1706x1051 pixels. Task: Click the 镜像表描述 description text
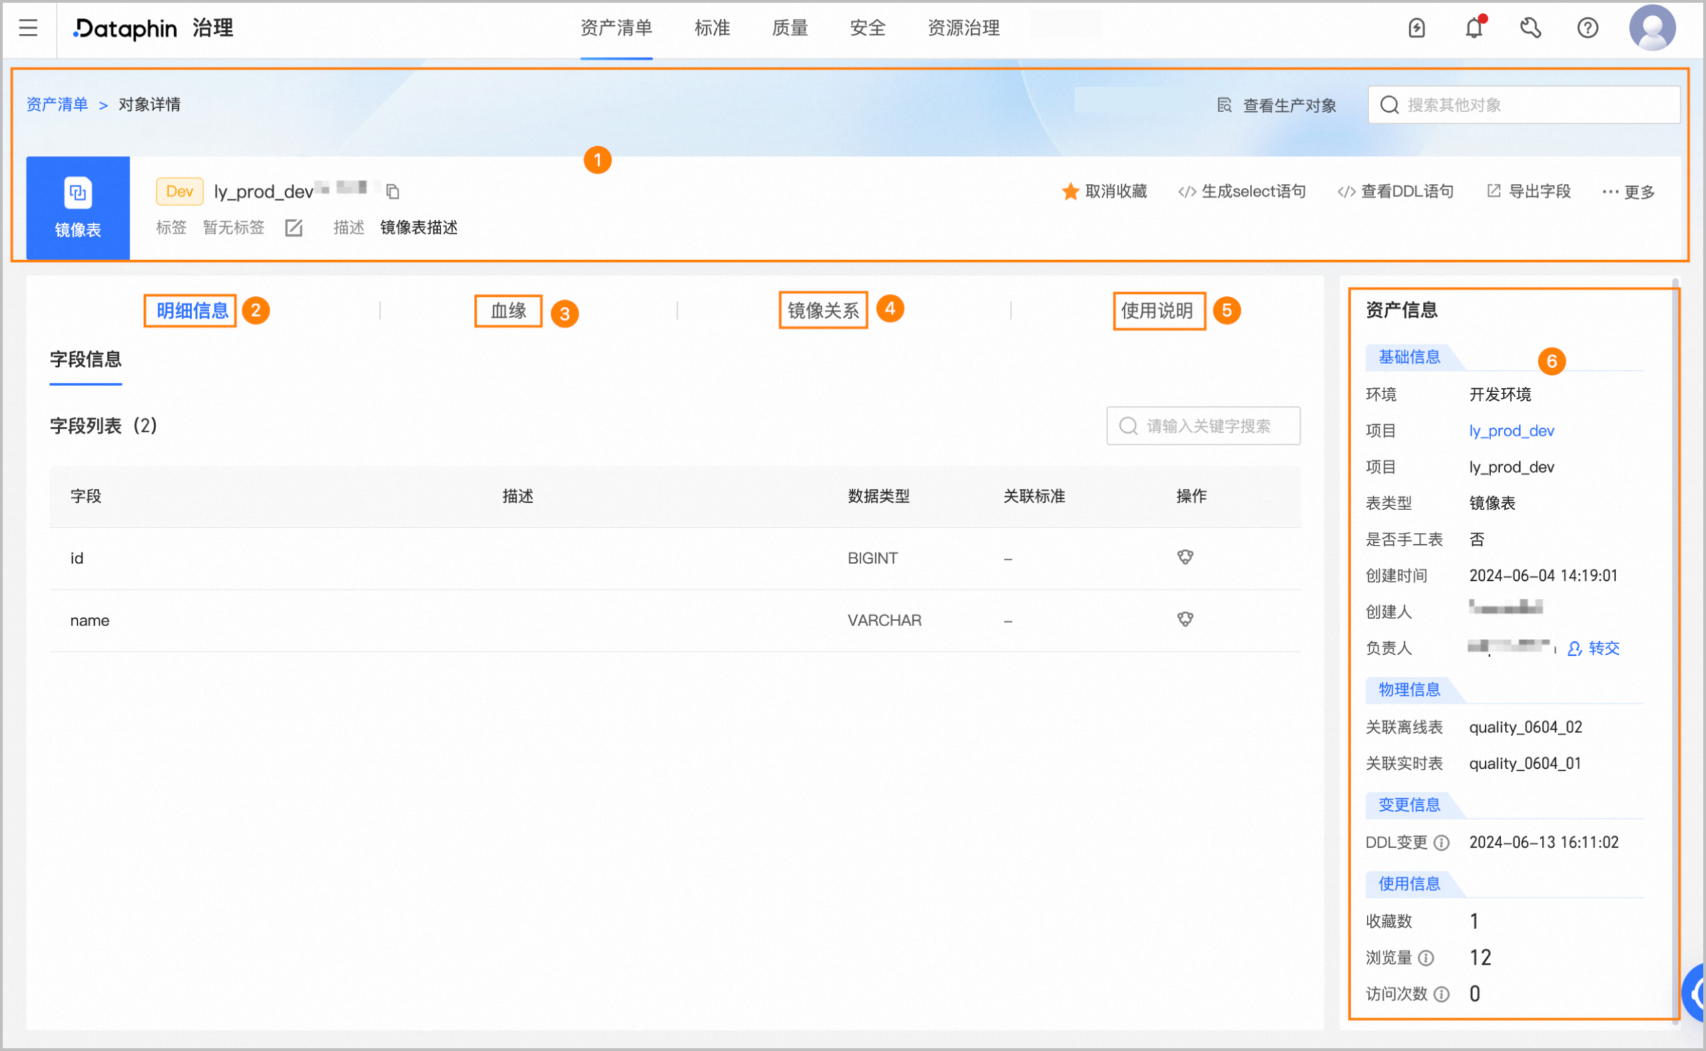click(418, 227)
